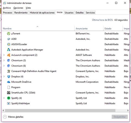The image size is (131, 123).
Task: Select the Program row name
Action: click(16, 87)
